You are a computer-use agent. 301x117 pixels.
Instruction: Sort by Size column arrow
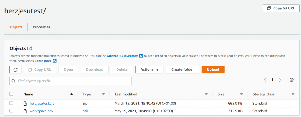pyautogui.click(x=242, y=94)
